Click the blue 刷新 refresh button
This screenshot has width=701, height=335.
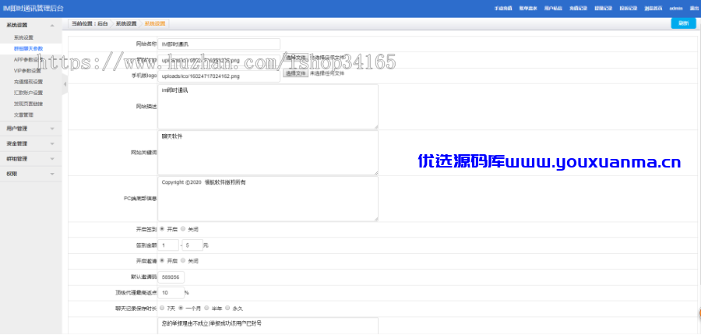click(683, 23)
